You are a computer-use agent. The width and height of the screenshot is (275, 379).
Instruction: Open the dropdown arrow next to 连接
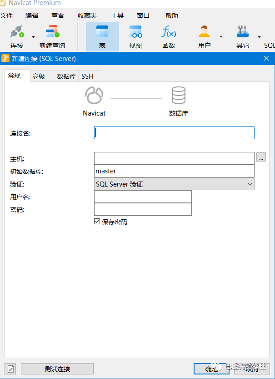tap(33, 37)
